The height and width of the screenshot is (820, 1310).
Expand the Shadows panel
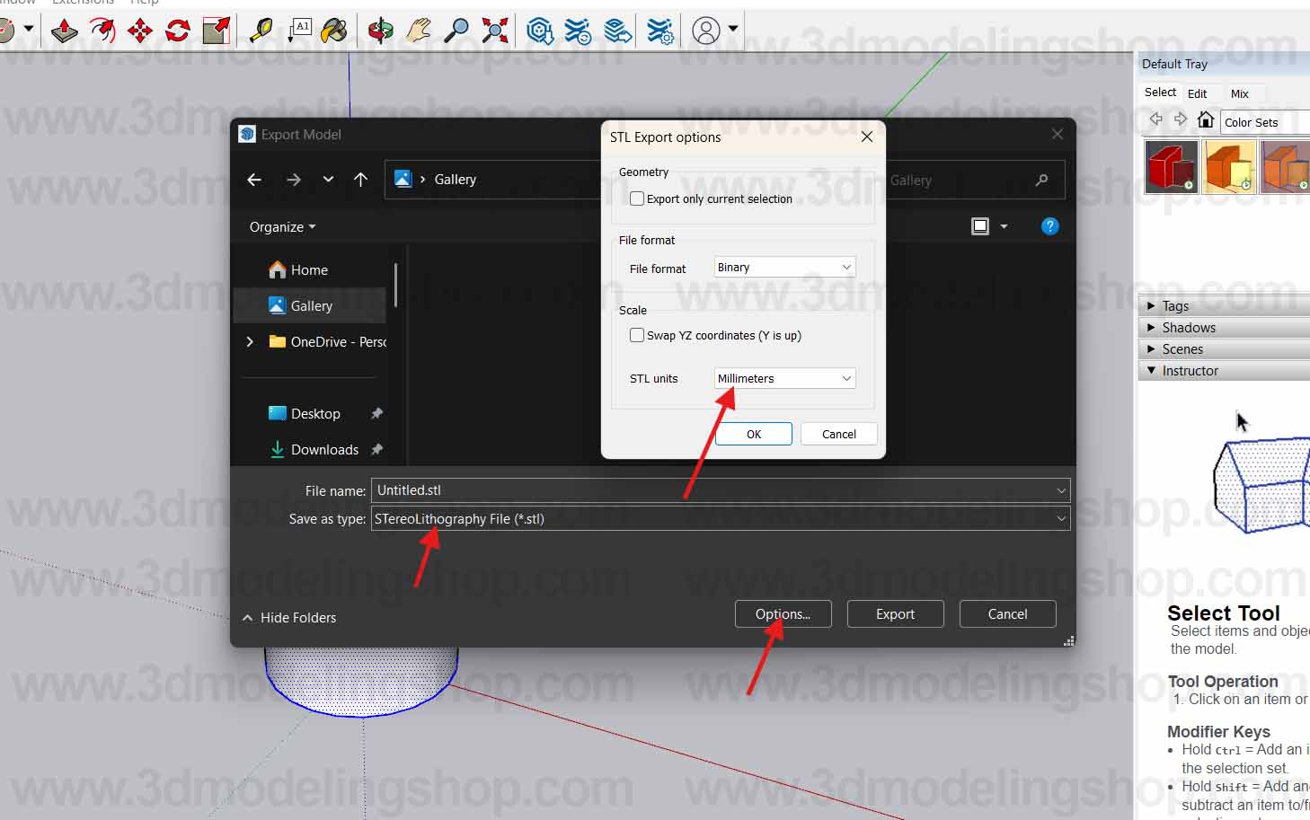(x=1224, y=327)
